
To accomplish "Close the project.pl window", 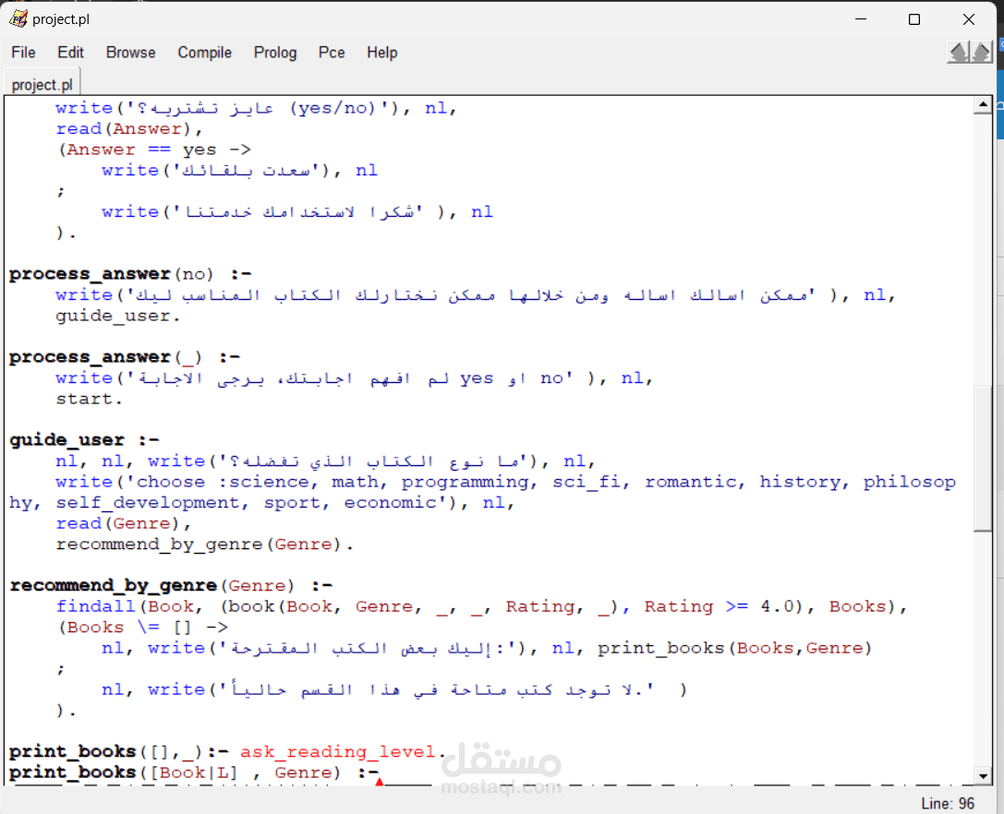I will pyautogui.click(x=969, y=19).
